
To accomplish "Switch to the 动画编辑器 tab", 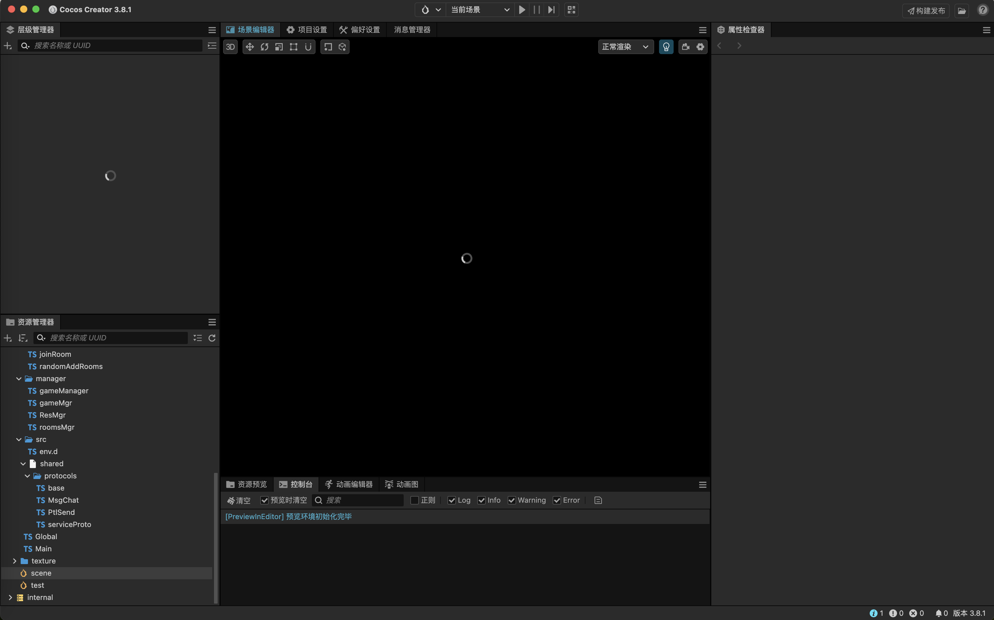I will pyautogui.click(x=349, y=484).
